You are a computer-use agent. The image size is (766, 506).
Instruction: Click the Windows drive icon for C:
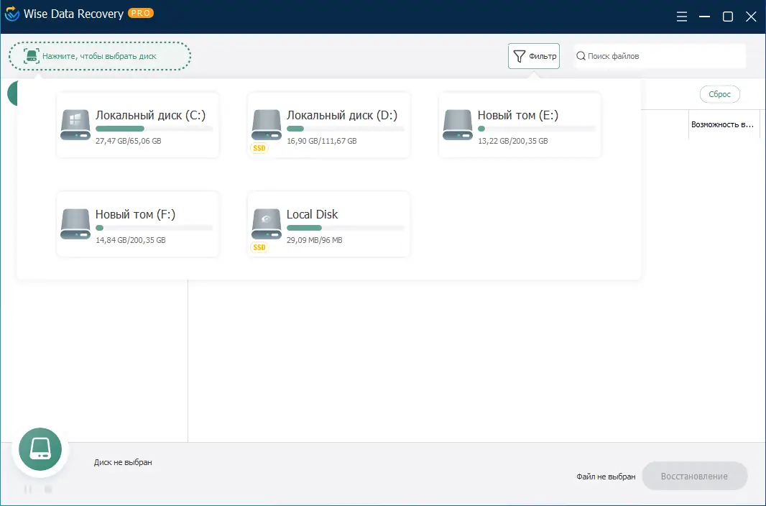(75, 124)
